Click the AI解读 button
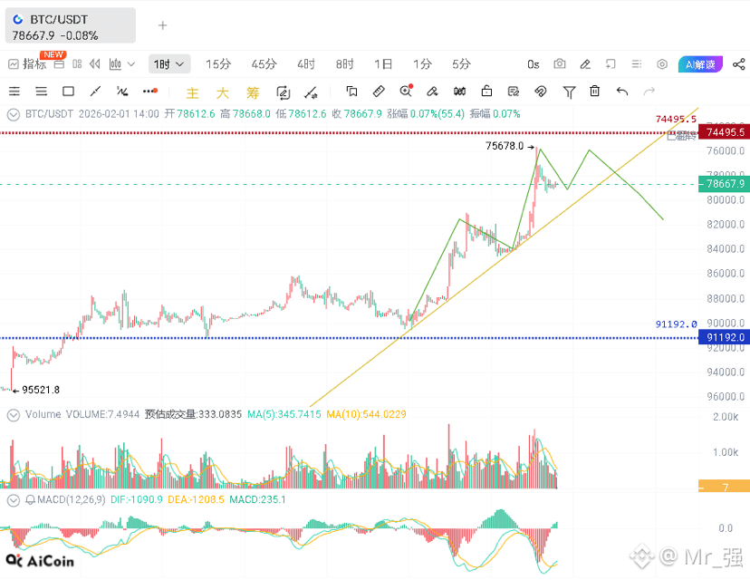This screenshot has width=750, height=580. [x=700, y=64]
